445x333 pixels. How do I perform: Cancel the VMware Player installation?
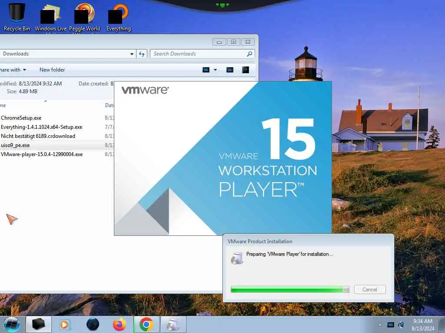tap(370, 289)
